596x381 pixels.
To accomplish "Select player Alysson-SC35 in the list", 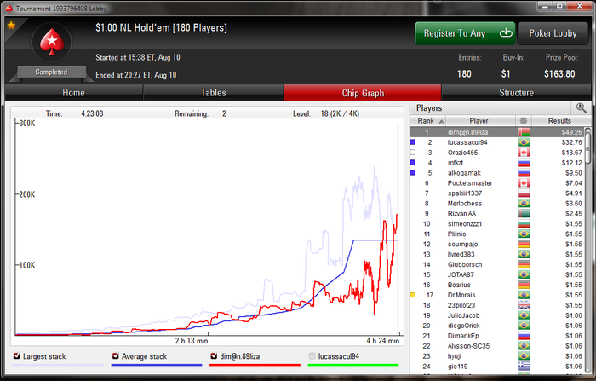I will [x=496, y=346].
